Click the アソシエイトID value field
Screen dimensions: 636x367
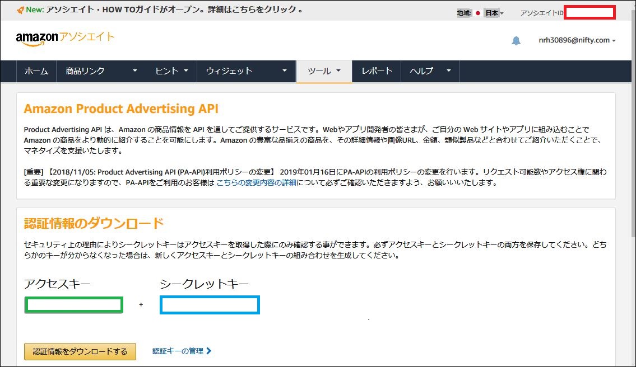pos(589,12)
